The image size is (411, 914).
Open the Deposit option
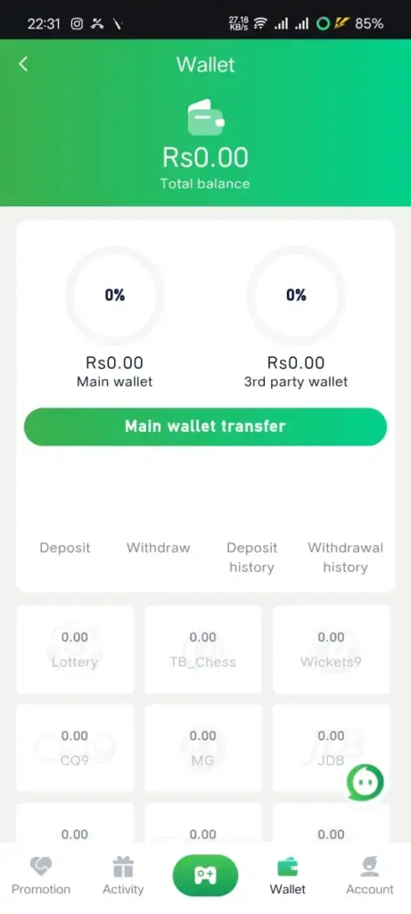coord(65,548)
